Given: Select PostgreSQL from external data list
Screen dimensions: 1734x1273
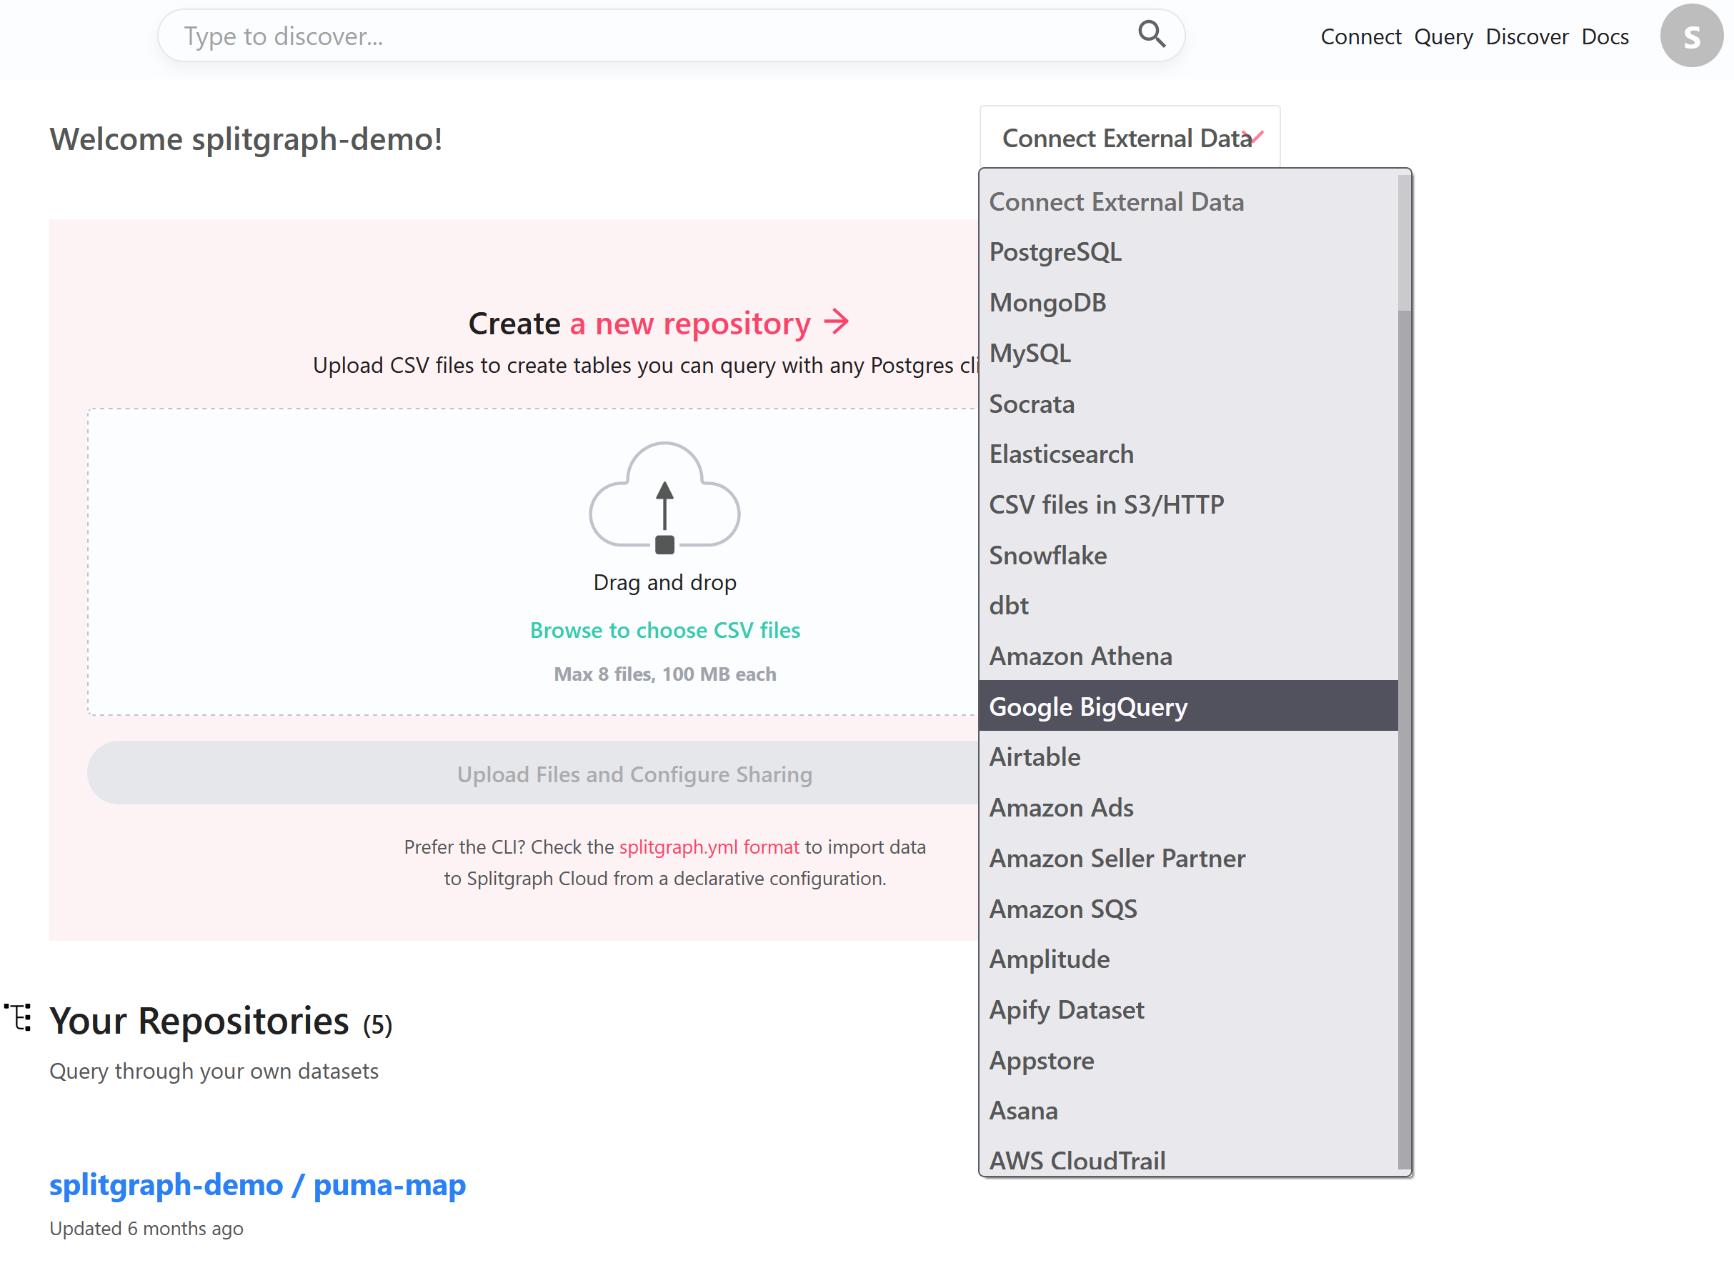Looking at the screenshot, I should pyautogui.click(x=1054, y=251).
